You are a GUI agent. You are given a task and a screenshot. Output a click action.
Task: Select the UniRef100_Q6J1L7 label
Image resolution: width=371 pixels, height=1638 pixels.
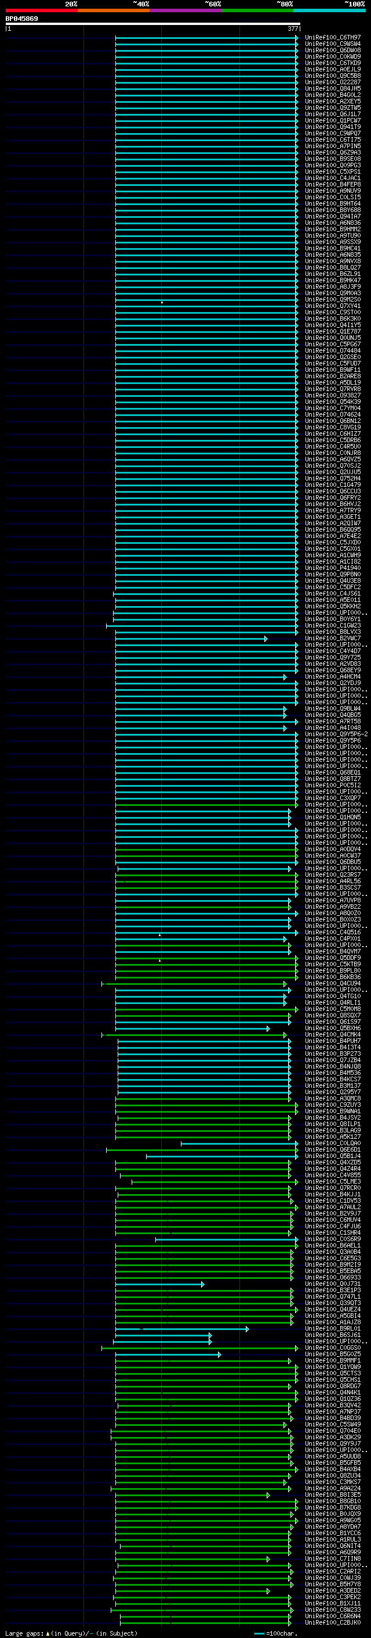tap(332, 114)
